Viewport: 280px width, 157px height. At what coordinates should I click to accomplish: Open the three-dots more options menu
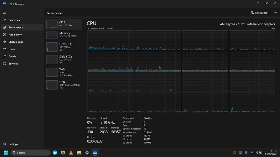pos(275,13)
